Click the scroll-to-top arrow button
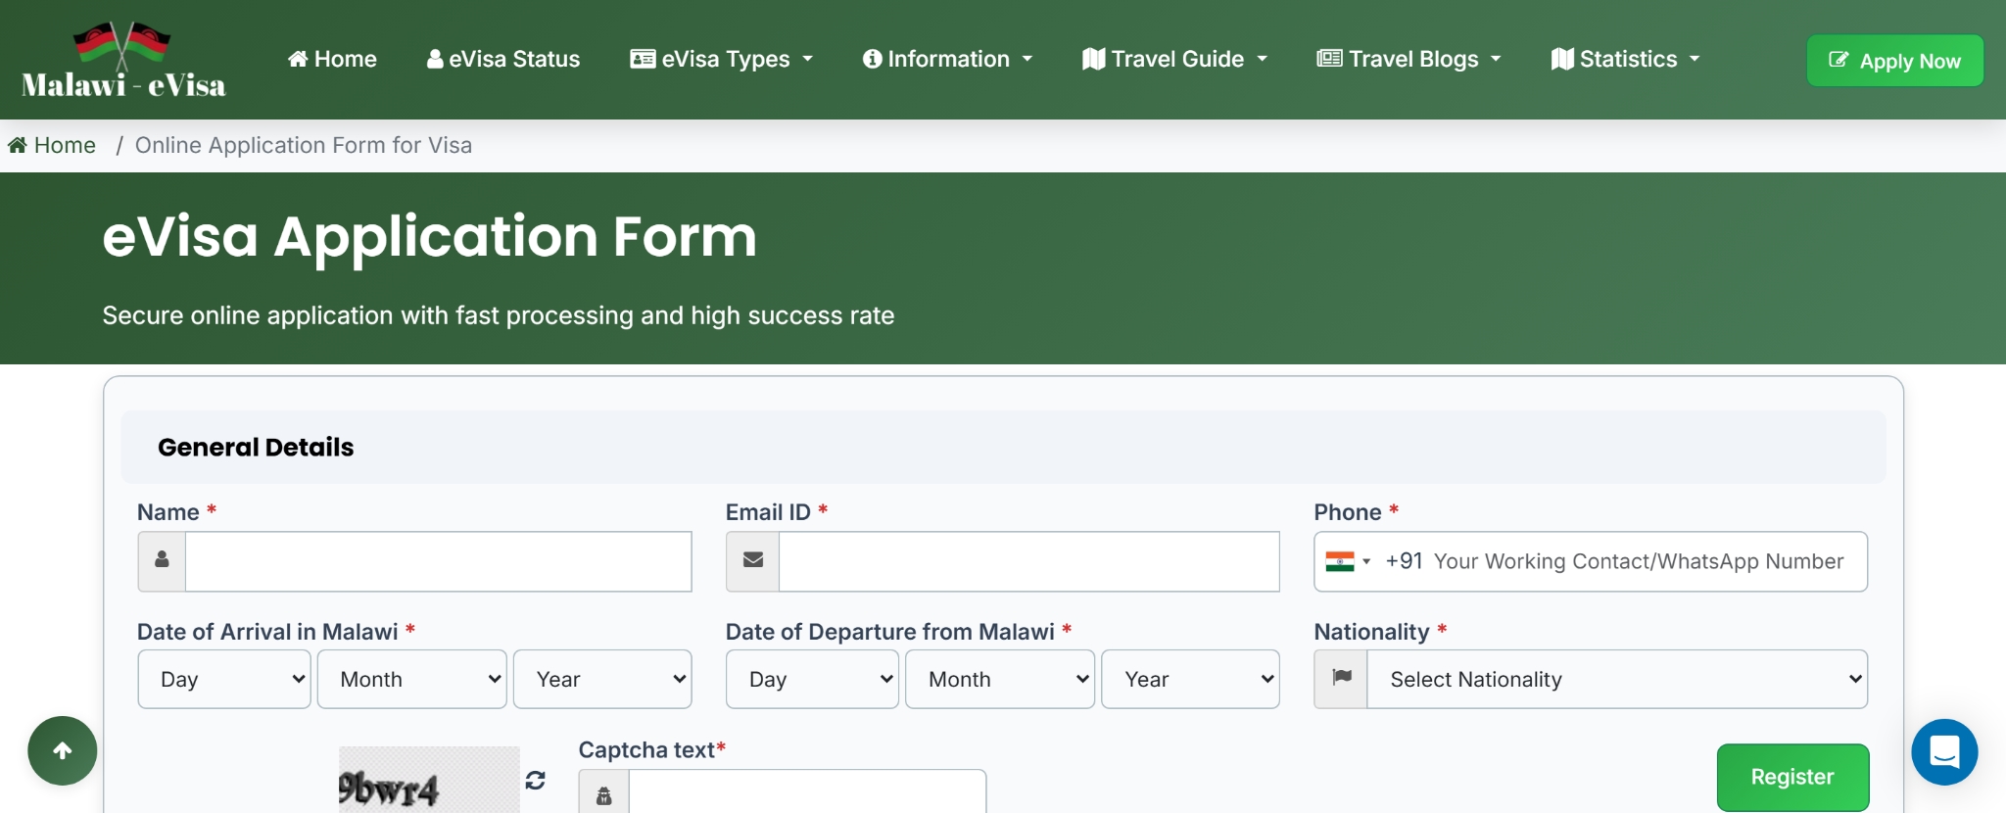The width and height of the screenshot is (2006, 813). coord(63,751)
